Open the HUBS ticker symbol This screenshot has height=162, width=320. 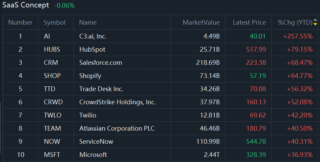click(x=52, y=49)
